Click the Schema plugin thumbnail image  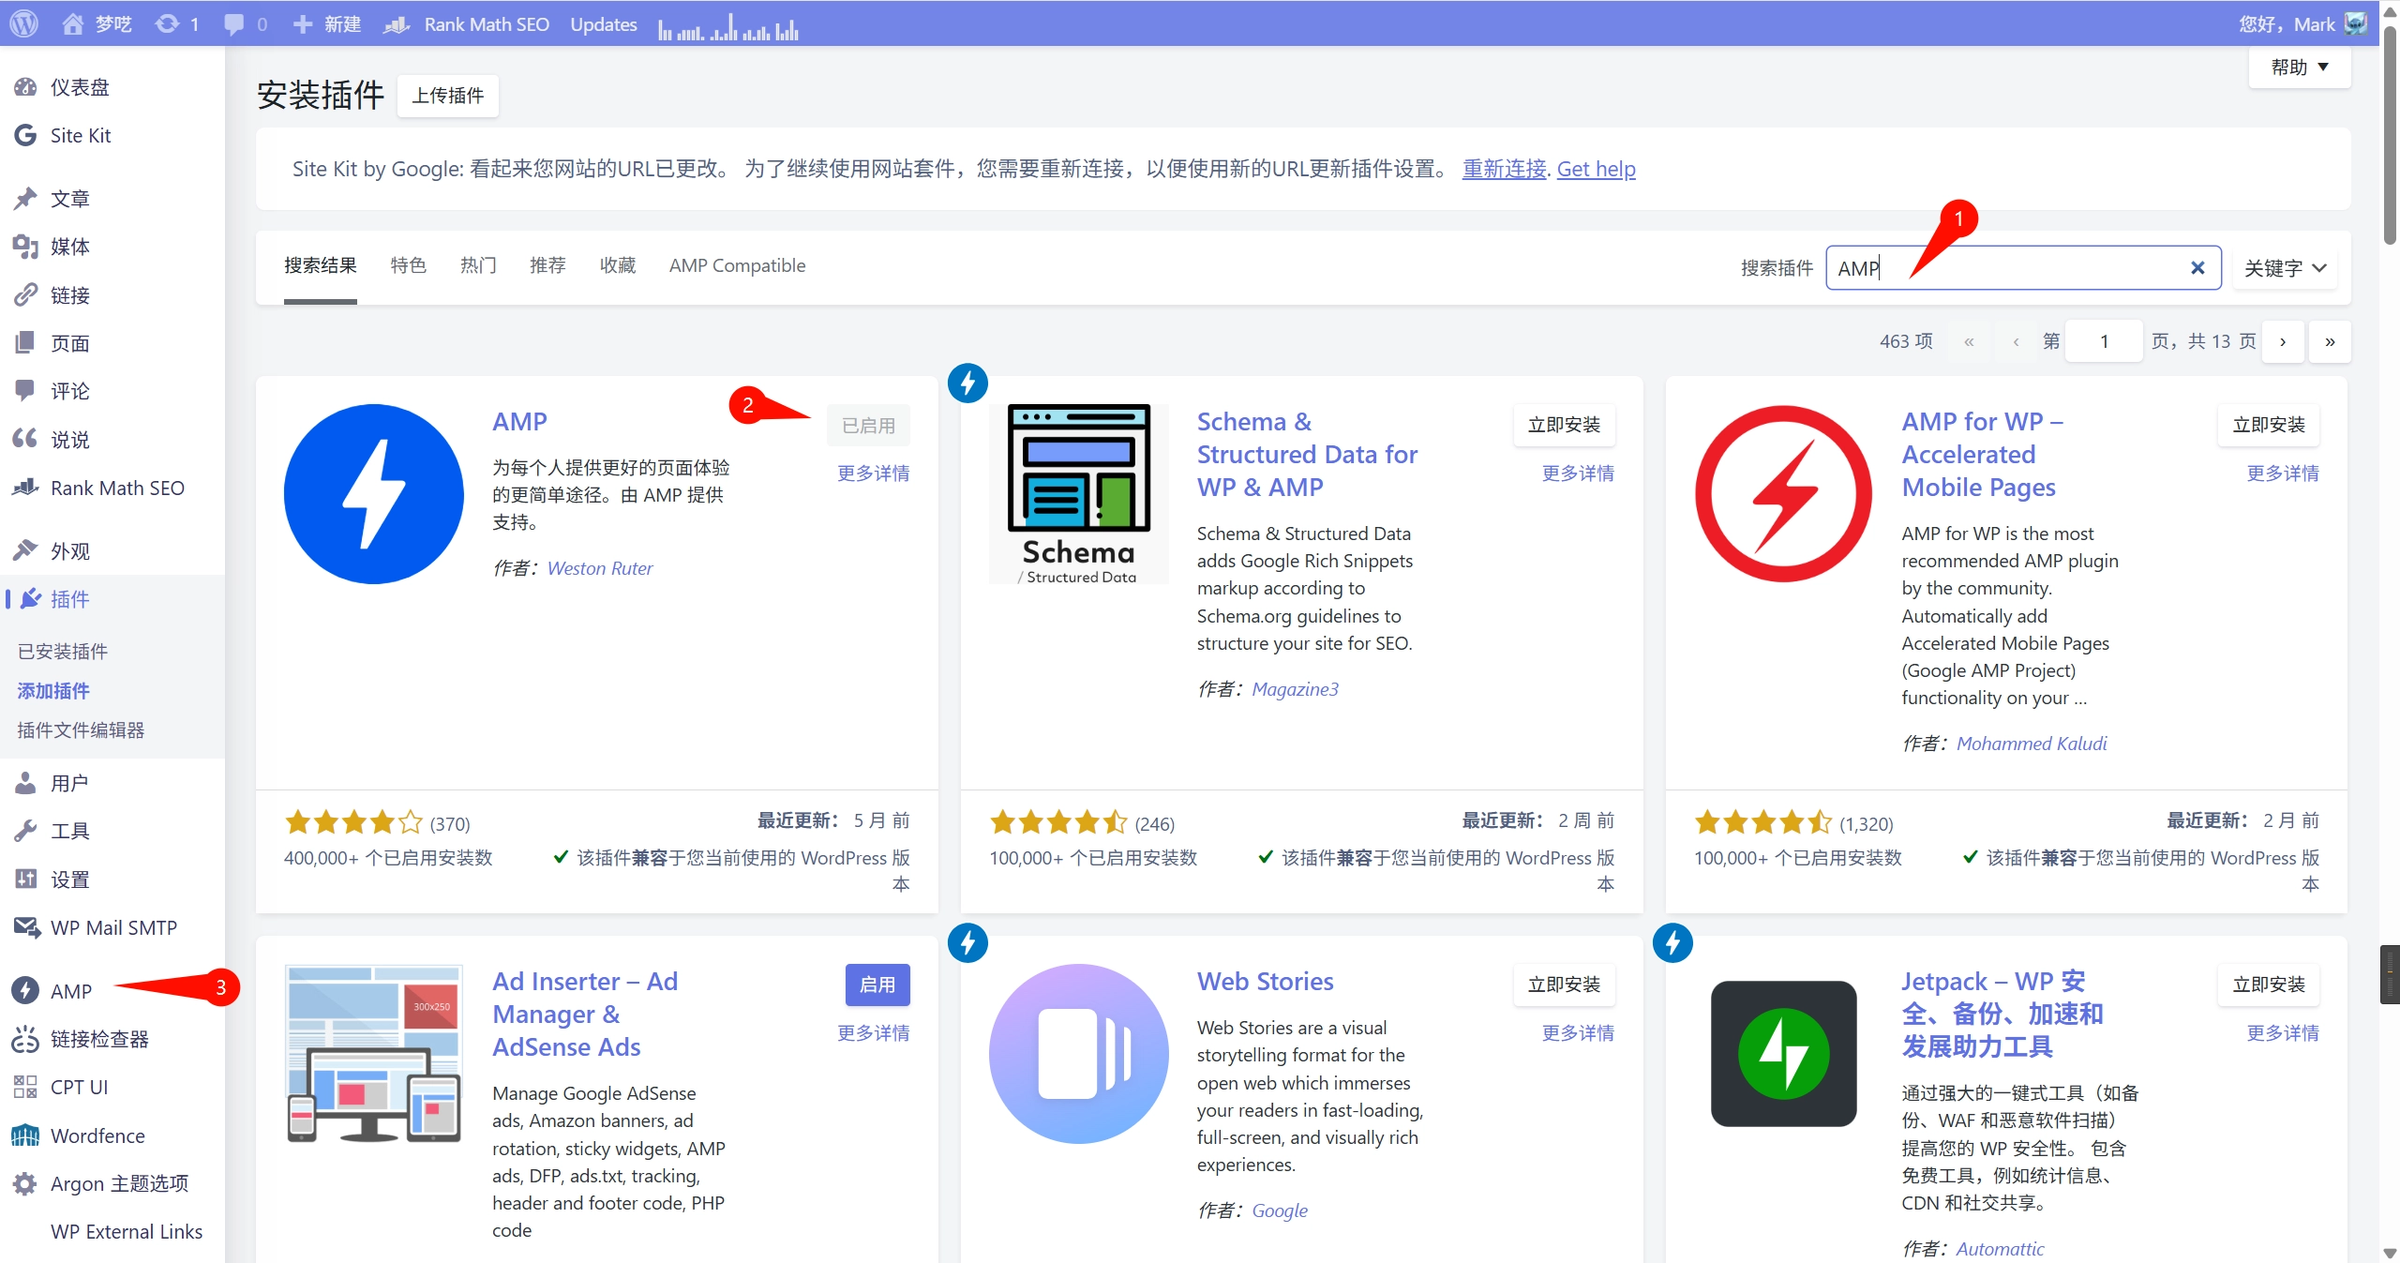1079,494
